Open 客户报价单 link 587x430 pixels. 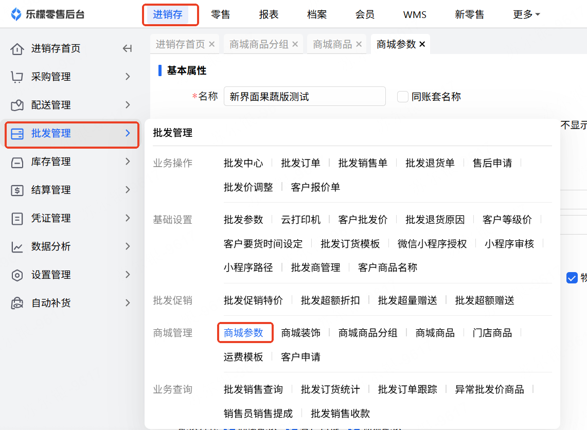[x=315, y=187]
